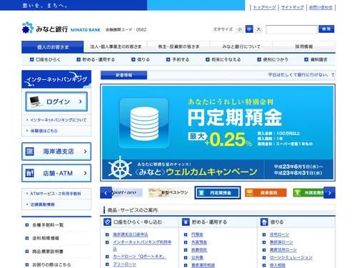This screenshot has height=268, width=357.
Task: Open サイトマップ link in header
Action: pos(292,7)
